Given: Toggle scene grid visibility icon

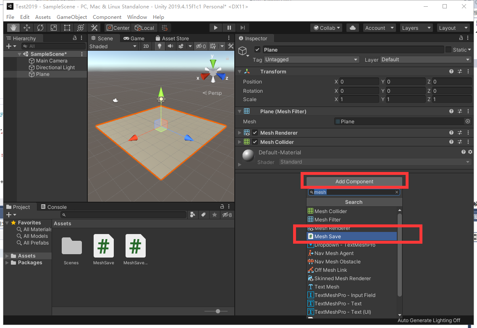Looking at the screenshot, I should 213,46.
